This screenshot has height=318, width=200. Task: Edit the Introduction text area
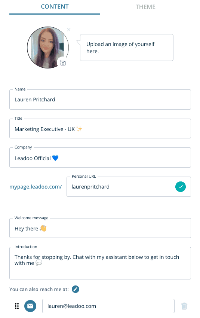click(x=100, y=263)
